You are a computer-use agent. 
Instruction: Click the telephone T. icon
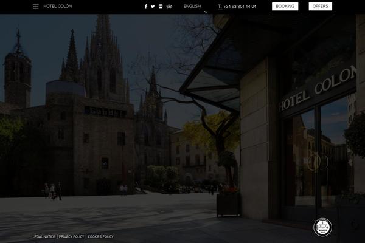tap(220, 7)
